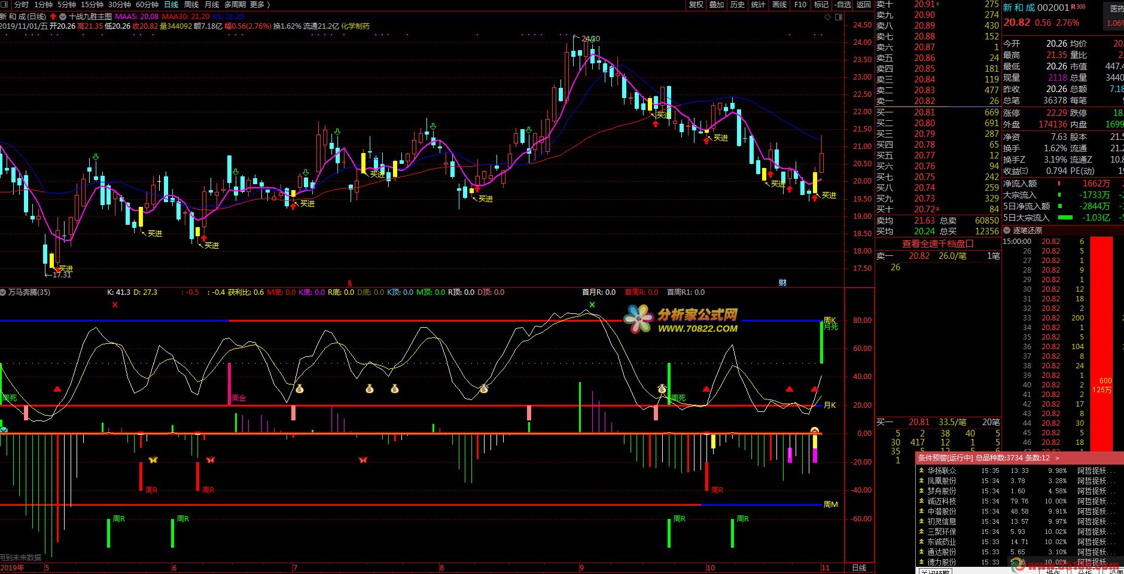Select the 凤凰股份 alert row

click(1019, 481)
